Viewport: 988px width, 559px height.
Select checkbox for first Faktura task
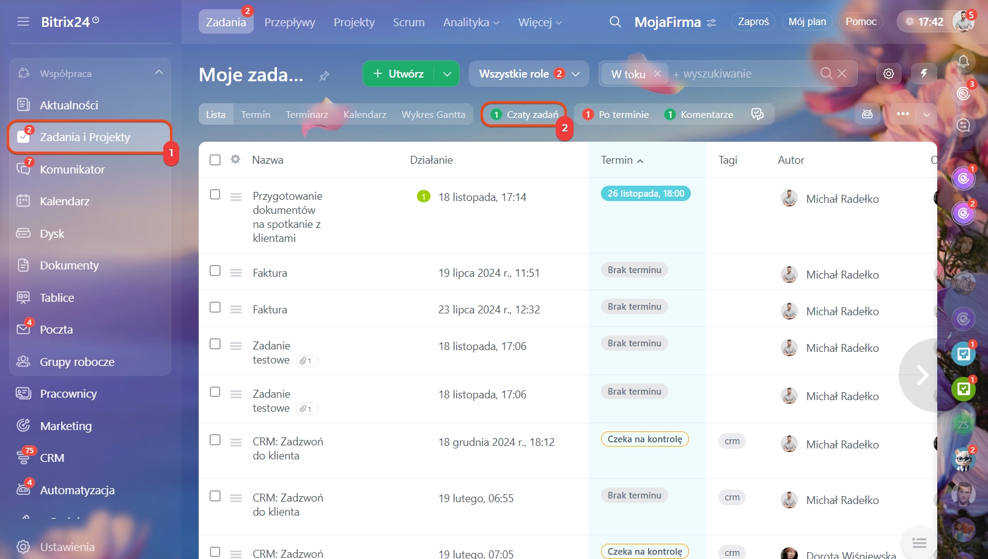point(215,271)
